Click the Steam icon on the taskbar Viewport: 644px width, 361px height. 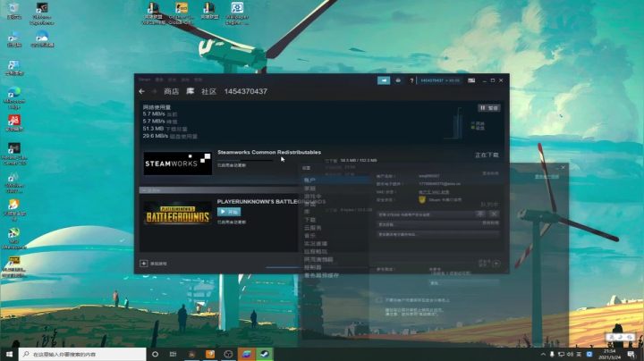point(265,354)
